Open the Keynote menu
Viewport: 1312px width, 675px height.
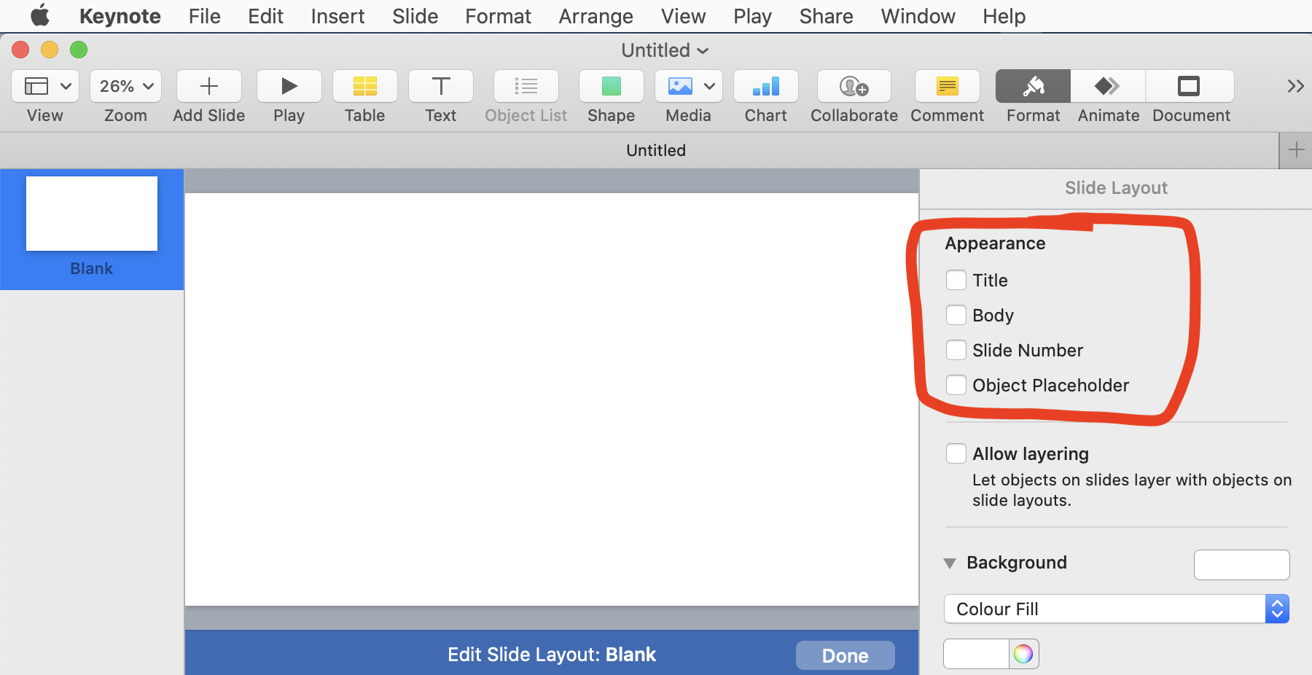tap(120, 16)
